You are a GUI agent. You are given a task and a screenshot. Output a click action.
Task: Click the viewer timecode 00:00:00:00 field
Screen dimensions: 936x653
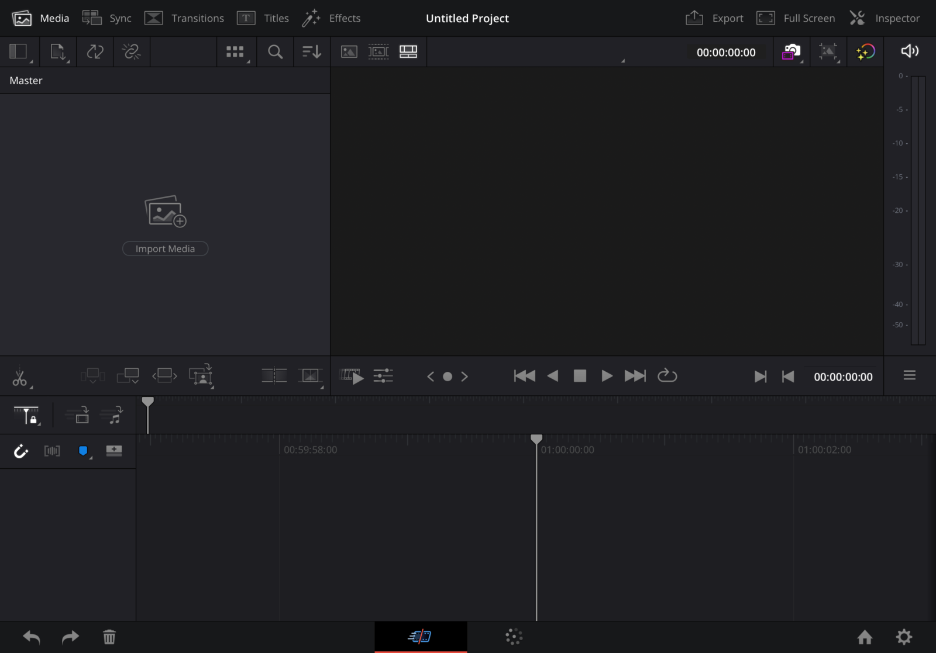726,53
